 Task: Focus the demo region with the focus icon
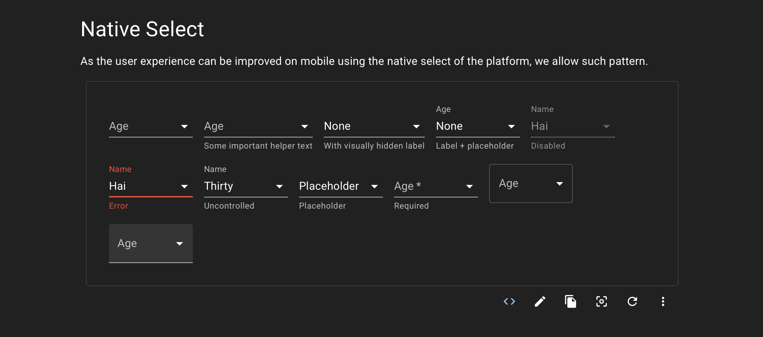(601, 301)
